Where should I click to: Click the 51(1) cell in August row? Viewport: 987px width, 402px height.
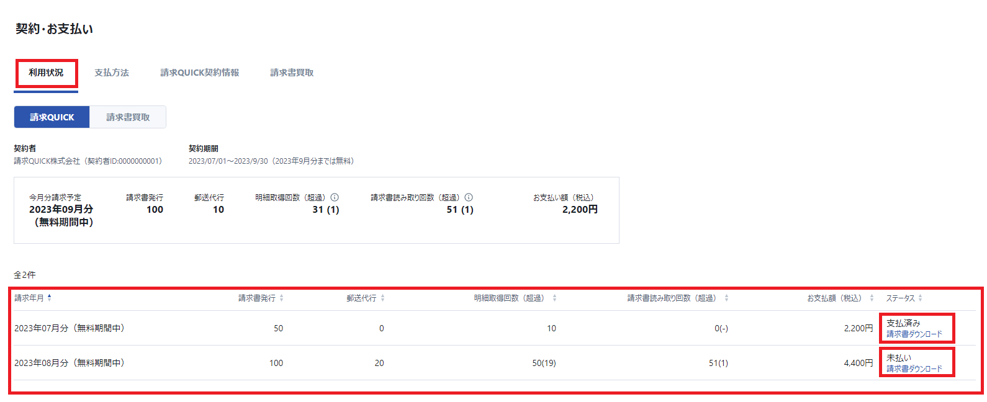click(x=718, y=363)
